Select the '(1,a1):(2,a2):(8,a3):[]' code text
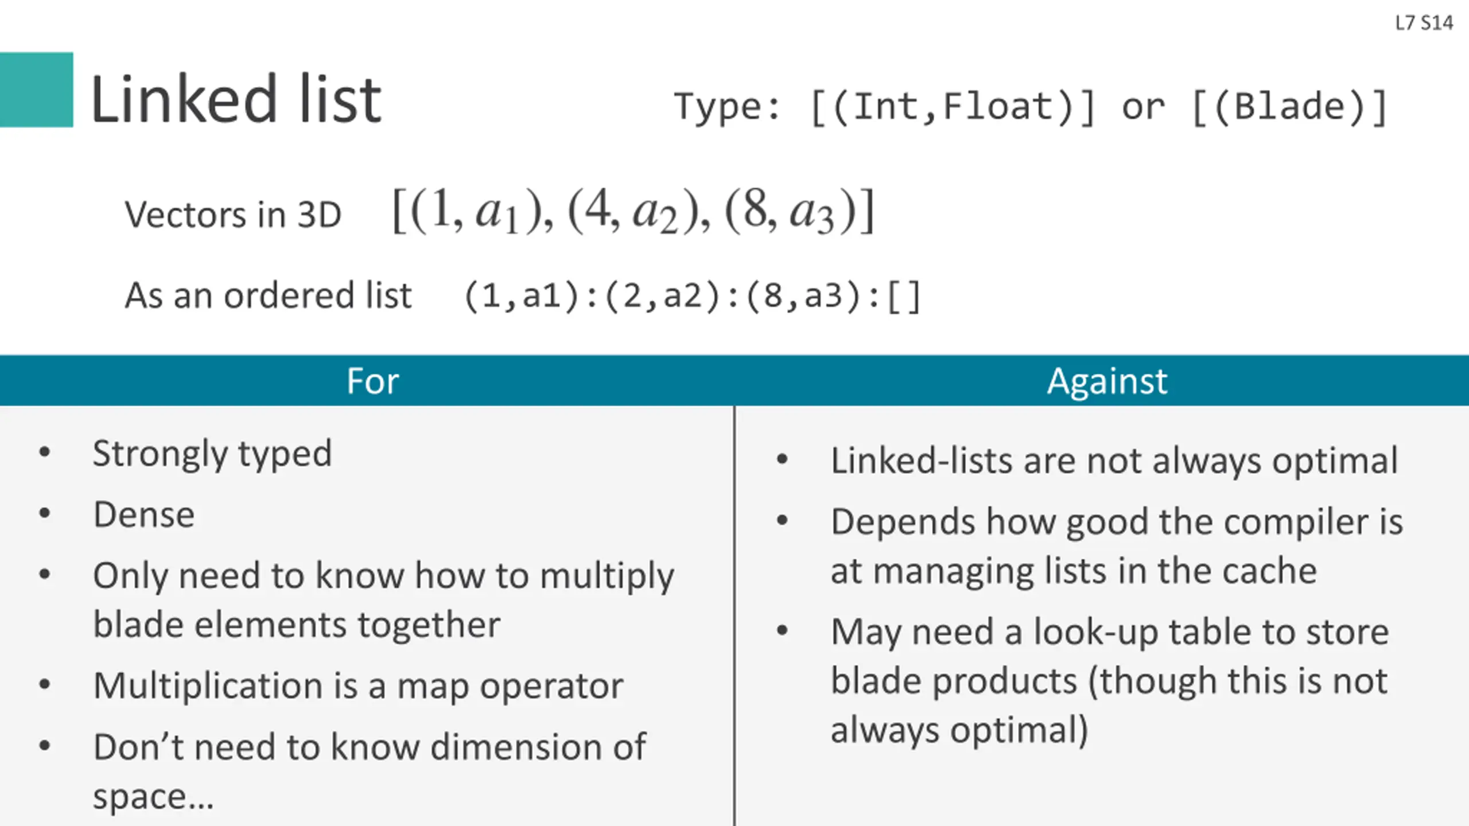Viewport: 1469px width, 826px height. (x=692, y=297)
